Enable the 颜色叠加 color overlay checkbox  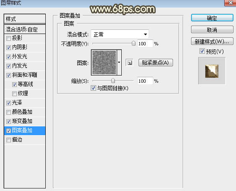(x=8, y=112)
